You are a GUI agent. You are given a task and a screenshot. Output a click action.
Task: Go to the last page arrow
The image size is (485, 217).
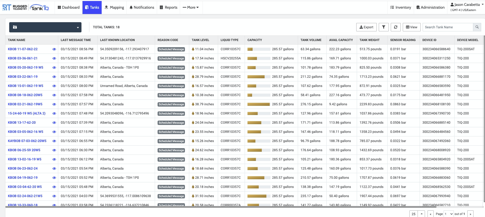click(x=470, y=214)
